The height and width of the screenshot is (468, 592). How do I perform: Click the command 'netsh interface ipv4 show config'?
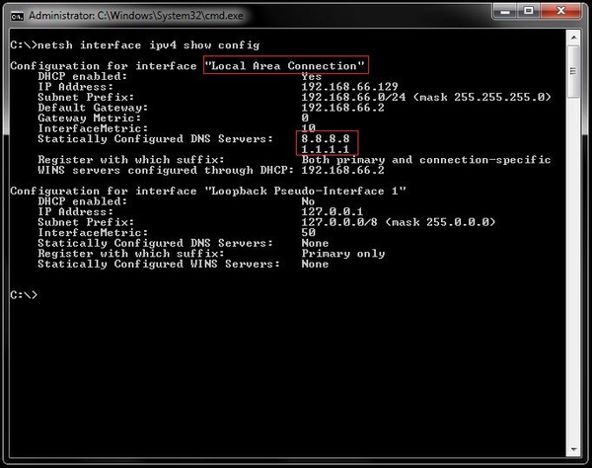148,45
